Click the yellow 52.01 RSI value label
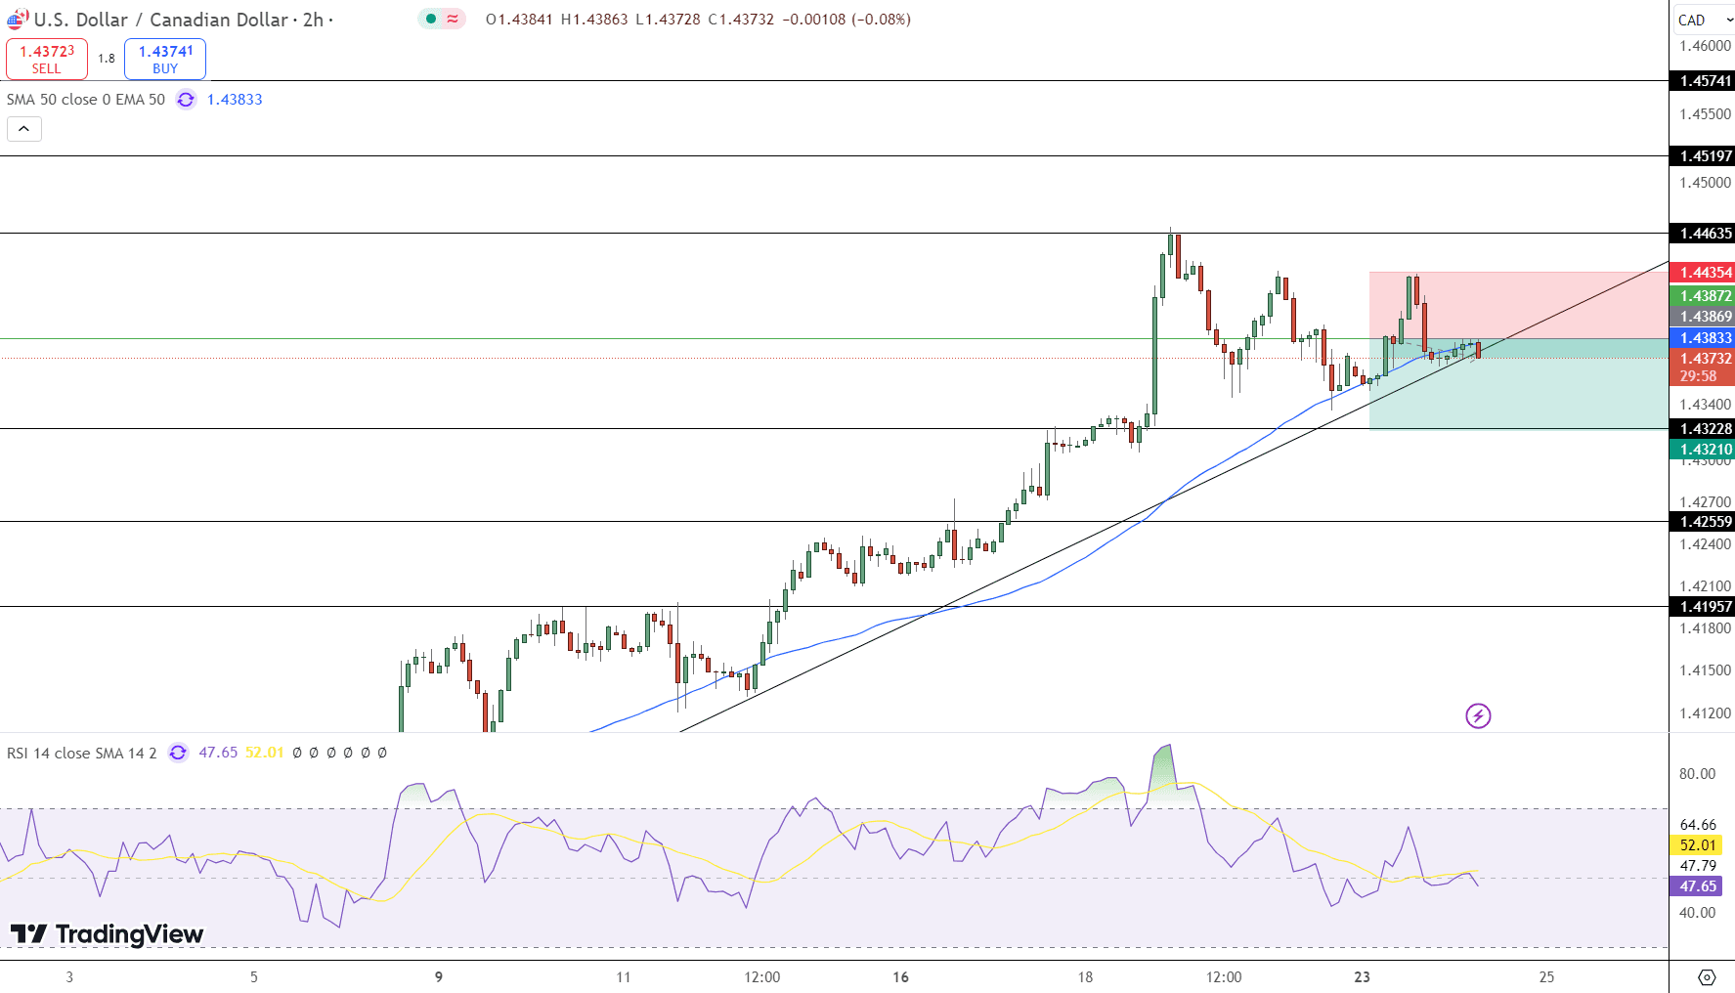 pos(1698,845)
